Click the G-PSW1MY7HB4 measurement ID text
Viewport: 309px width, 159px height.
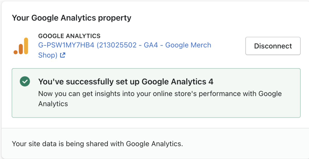[66, 45]
